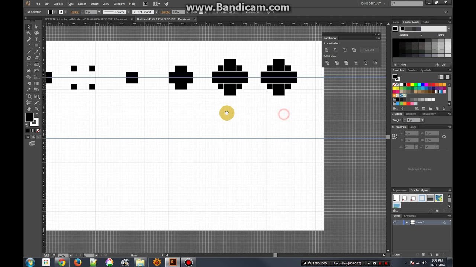This screenshot has width=476, height=267.
Task: Click Exclude shape mode in Pathfinder
Action: coord(354,50)
